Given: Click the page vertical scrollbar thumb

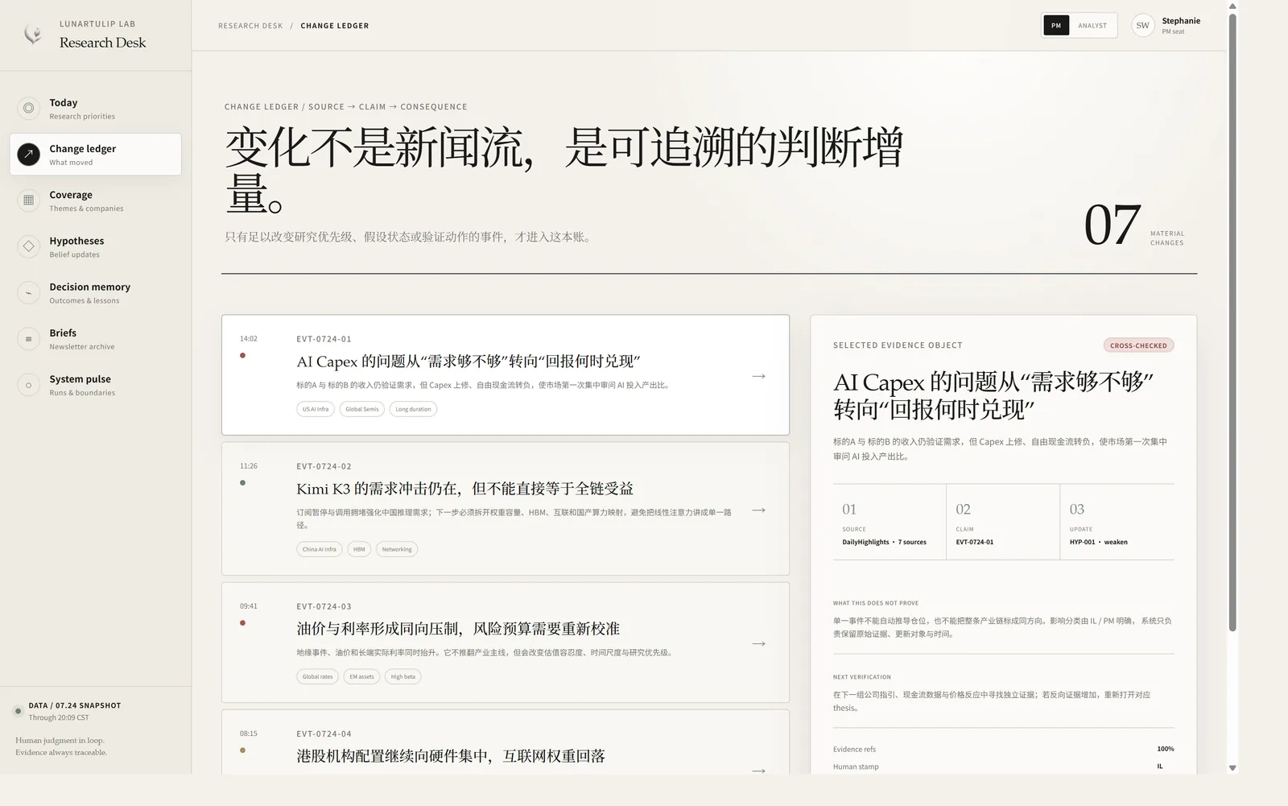Looking at the screenshot, I should pyautogui.click(x=1232, y=322).
